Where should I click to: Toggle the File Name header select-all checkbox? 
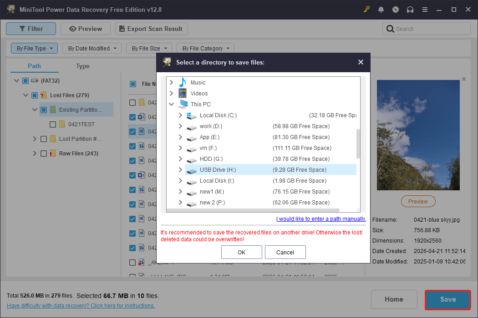132,84
